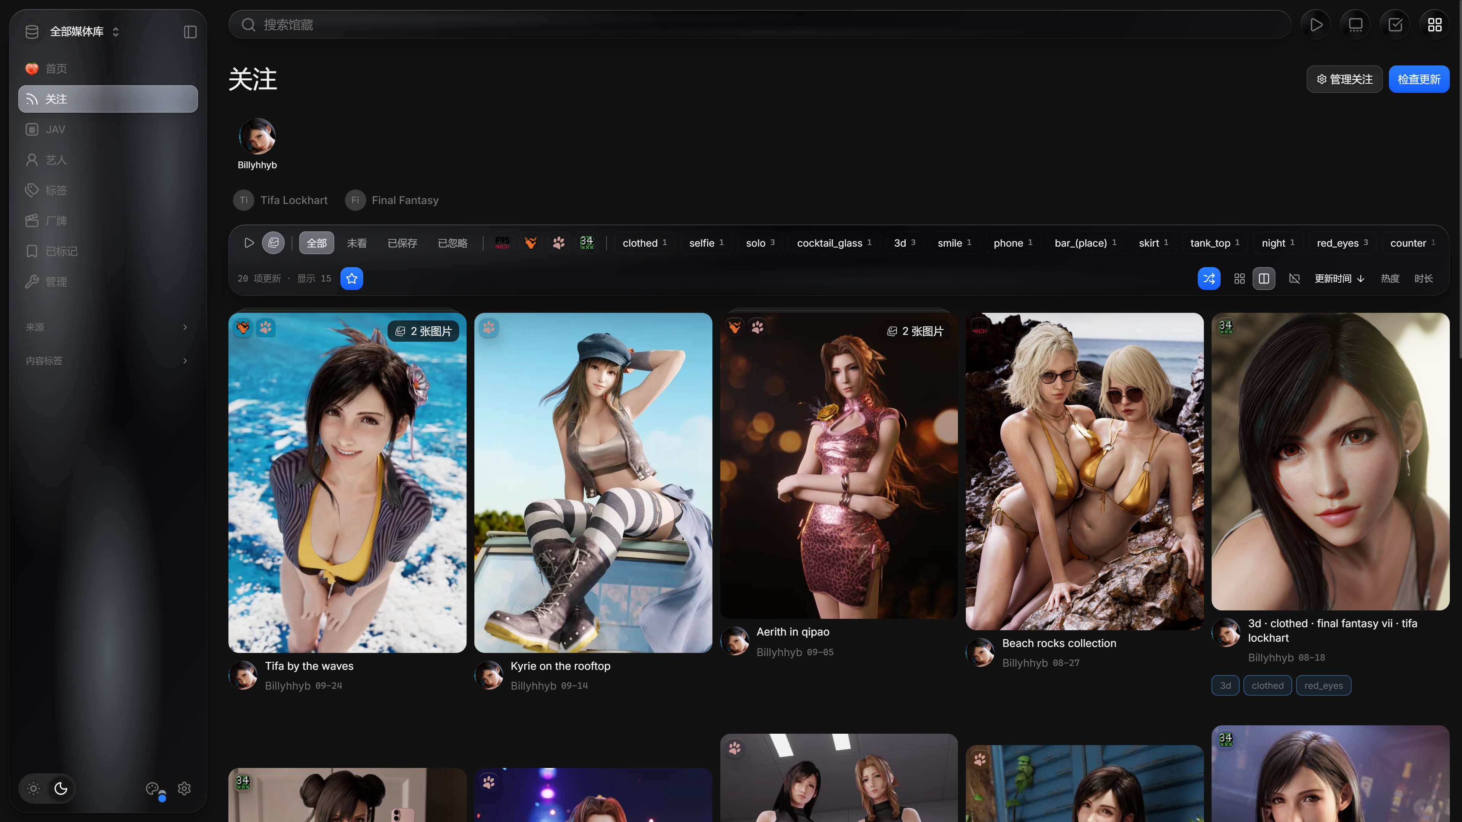1462x822 pixels.
Task: Open the grid apps icon in top bar
Action: pos(1435,24)
